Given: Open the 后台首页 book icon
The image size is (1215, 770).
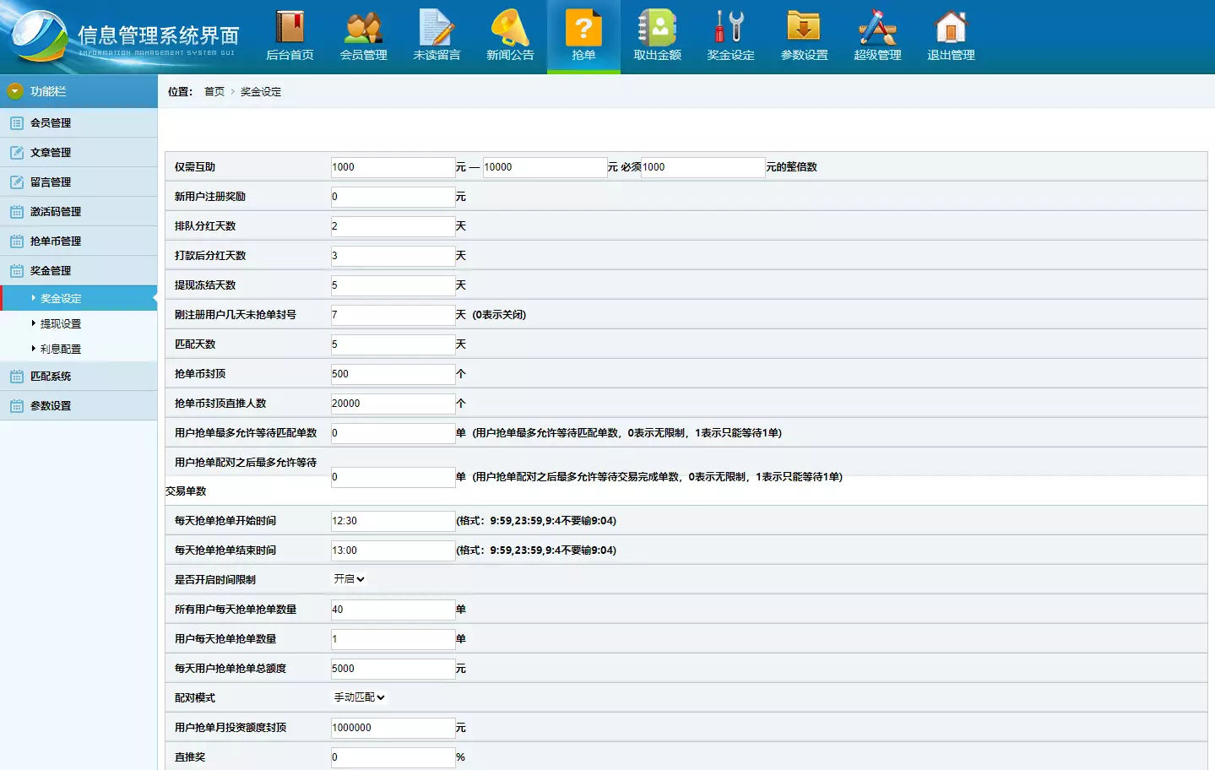Looking at the screenshot, I should click(290, 29).
